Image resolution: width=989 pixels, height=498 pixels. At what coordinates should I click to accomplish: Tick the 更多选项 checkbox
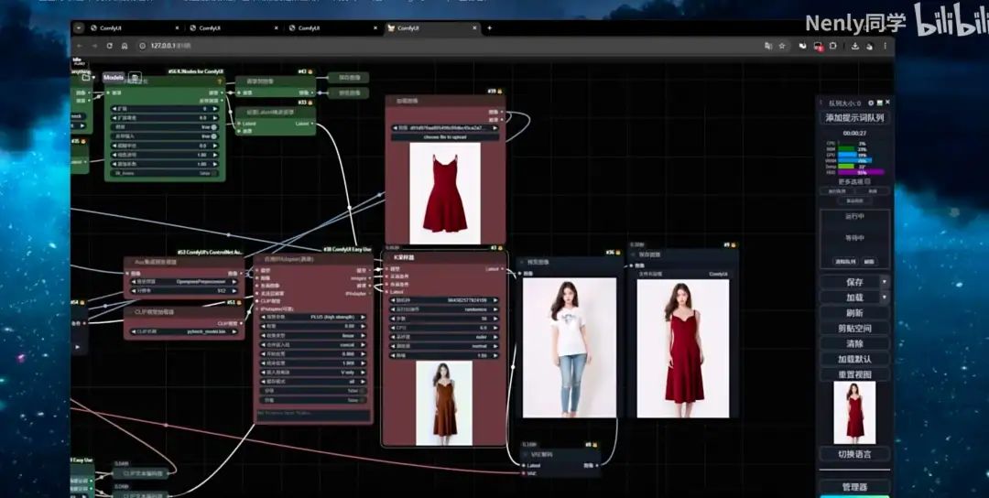click(x=867, y=181)
